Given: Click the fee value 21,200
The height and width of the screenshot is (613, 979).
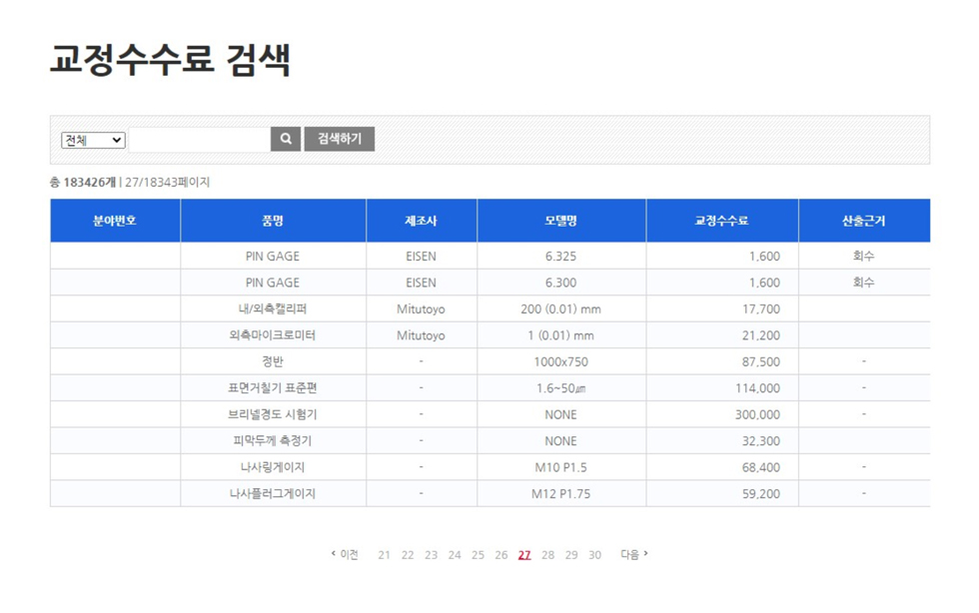Looking at the screenshot, I should [761, 335].
